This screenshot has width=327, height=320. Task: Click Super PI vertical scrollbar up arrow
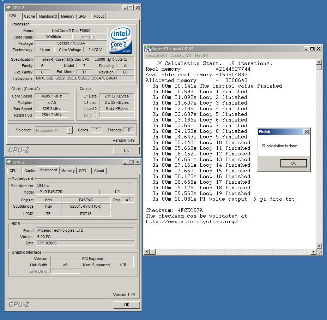coord(319,62)
